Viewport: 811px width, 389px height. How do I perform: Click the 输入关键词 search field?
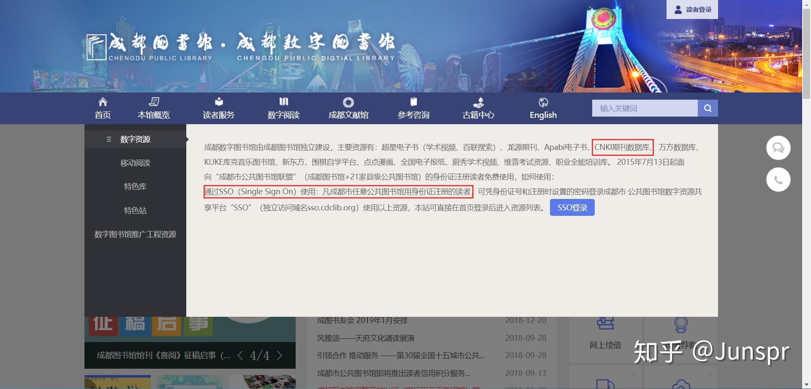point(645,108)
